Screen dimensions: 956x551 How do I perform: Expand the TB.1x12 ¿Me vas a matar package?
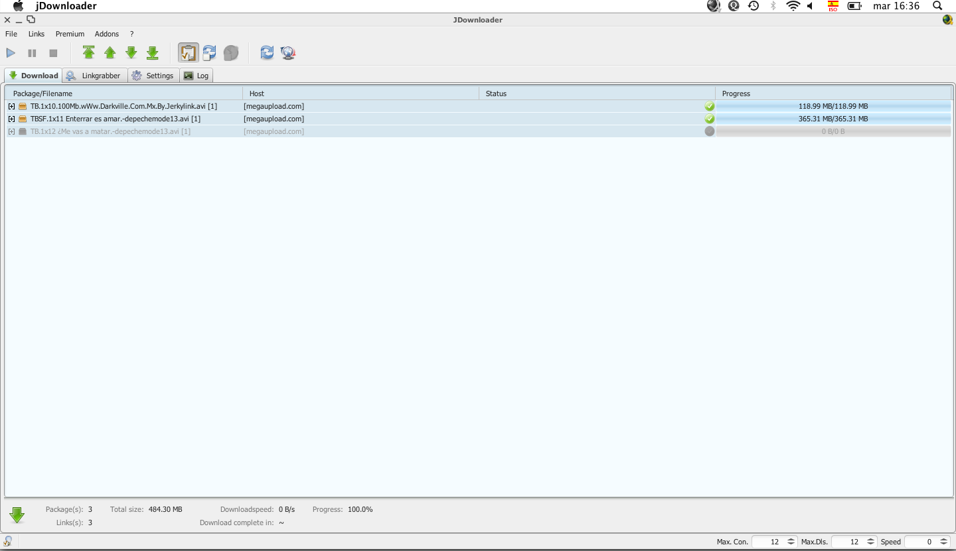click(x=11, y=131)
